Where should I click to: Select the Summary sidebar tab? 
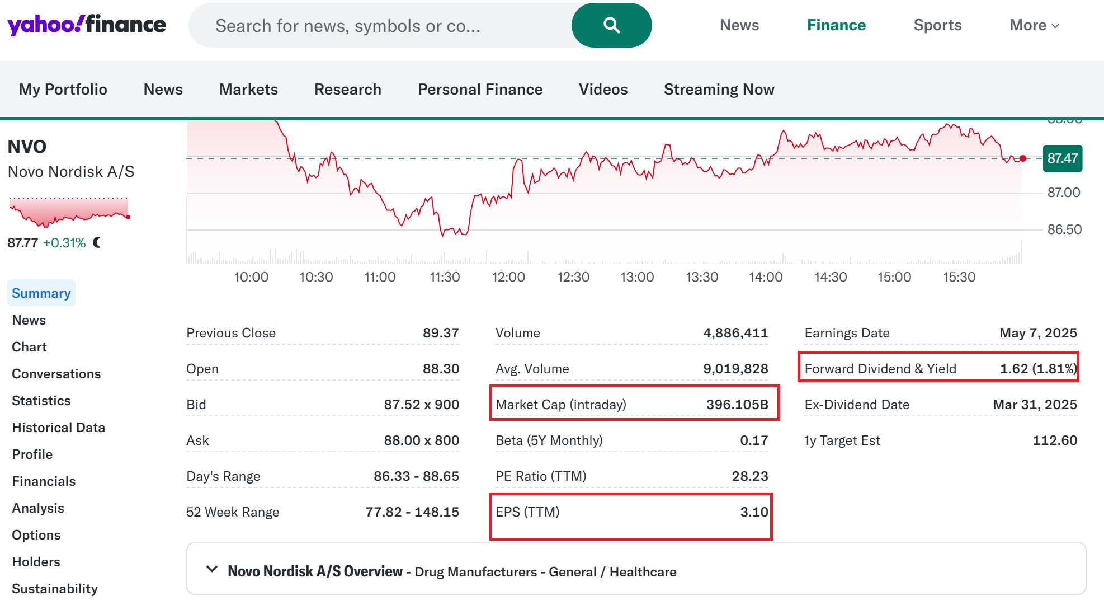[41, 293]
